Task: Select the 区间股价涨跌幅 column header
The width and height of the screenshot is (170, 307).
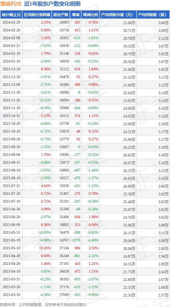Action: (37, 15)
